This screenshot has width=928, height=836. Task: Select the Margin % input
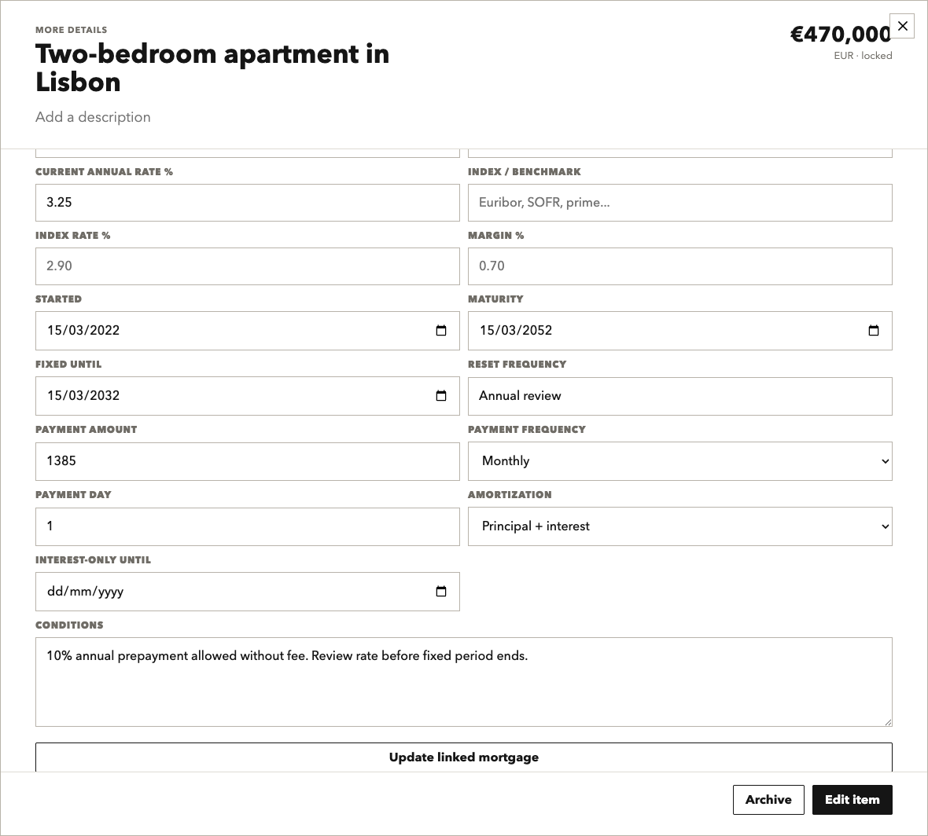click(680, 266)
